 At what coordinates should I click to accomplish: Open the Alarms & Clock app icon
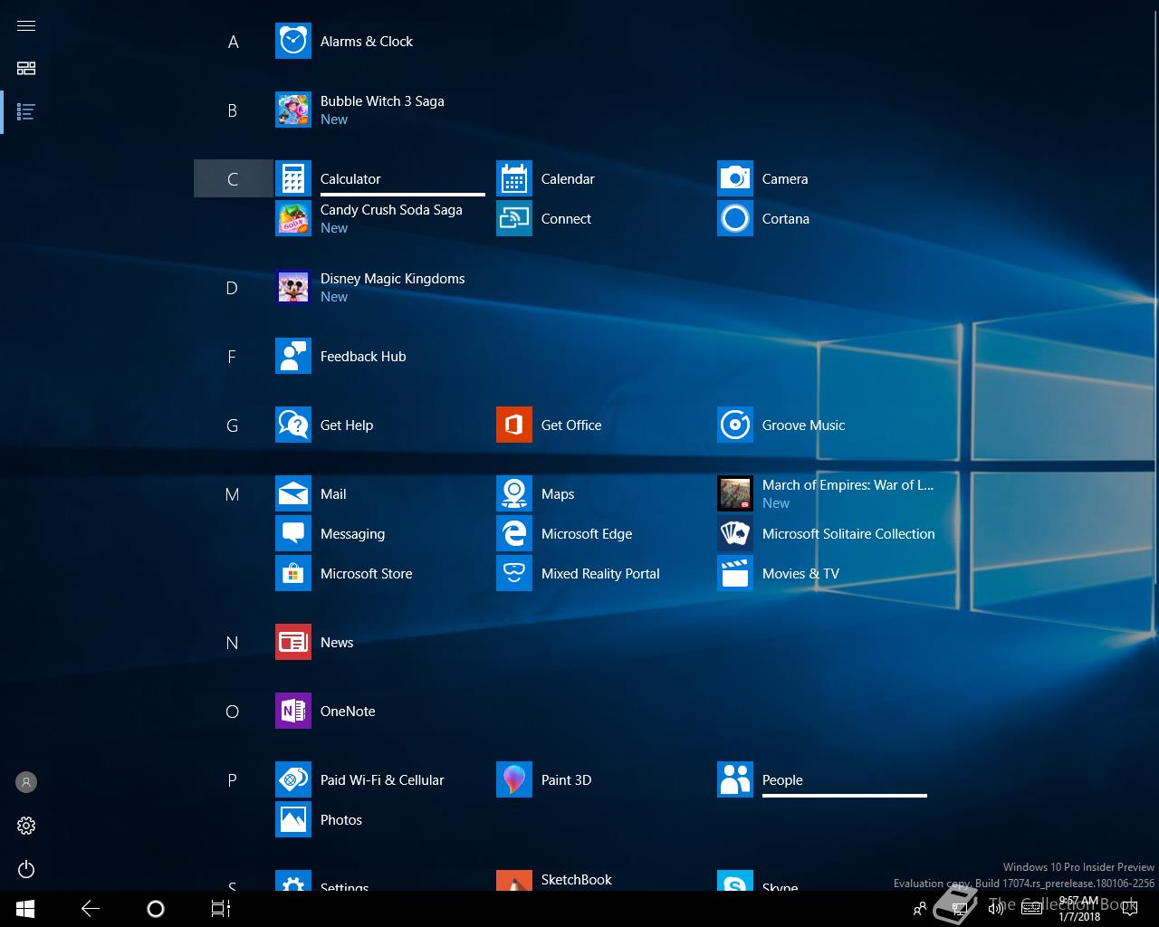(x=293, y=42)
